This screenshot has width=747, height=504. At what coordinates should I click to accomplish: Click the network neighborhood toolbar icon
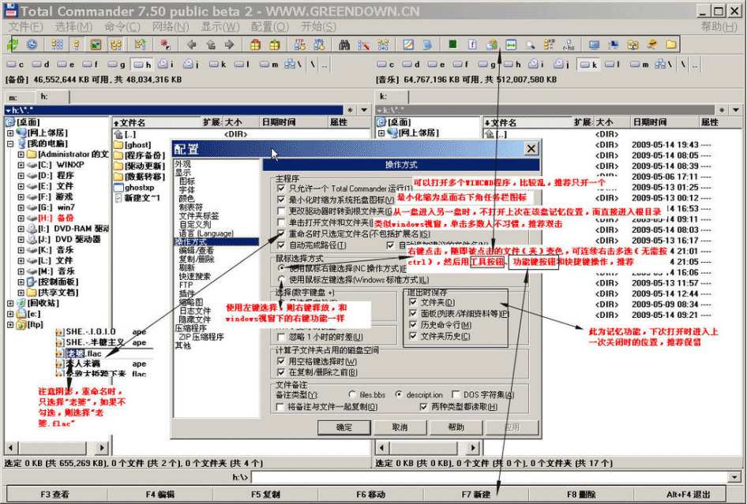tap(614, 45)
